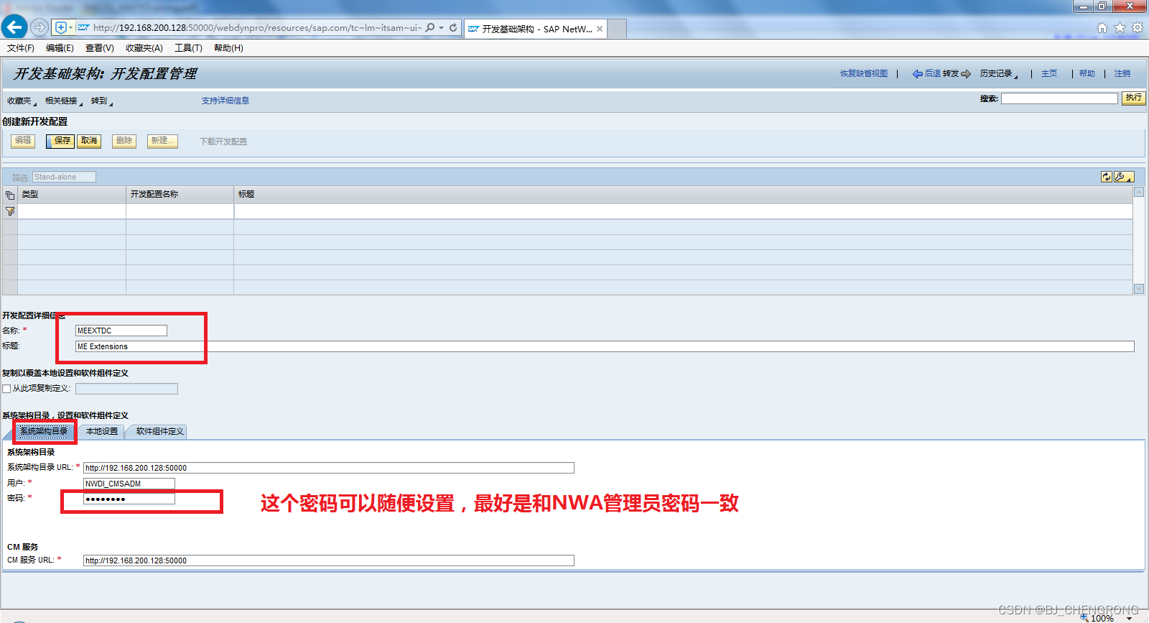
Task: Open the address bar search dropdown arrow
Action: (x=441, y=27)
